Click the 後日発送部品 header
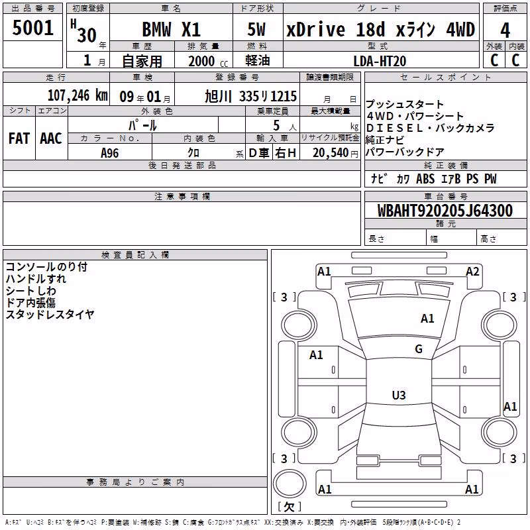This screenshot has height=530, width=530. 182,165
